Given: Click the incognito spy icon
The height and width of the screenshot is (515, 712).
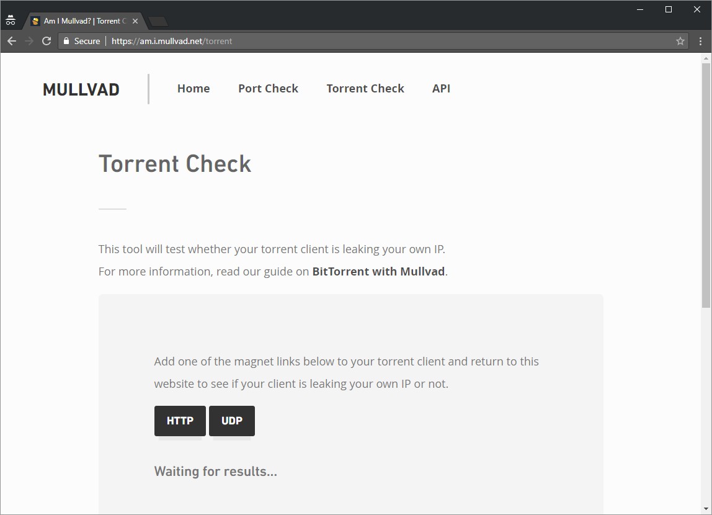Looking at the screenshot, I should [x=11, y=20].
